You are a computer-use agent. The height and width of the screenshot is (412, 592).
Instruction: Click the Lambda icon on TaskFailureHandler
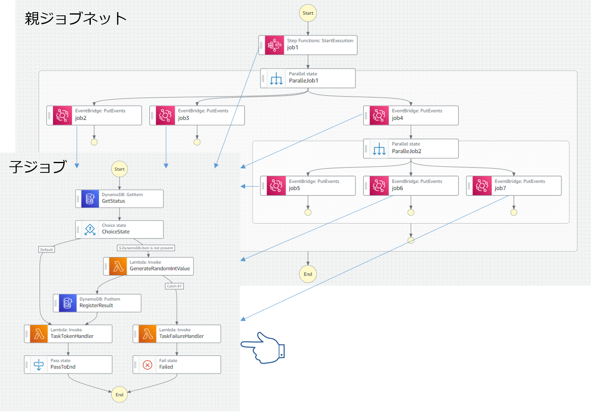(x=148, y=334)
